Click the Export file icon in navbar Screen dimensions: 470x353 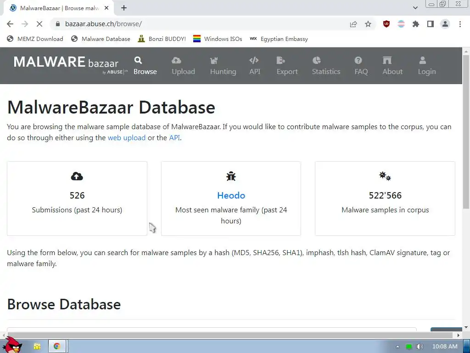280,60
